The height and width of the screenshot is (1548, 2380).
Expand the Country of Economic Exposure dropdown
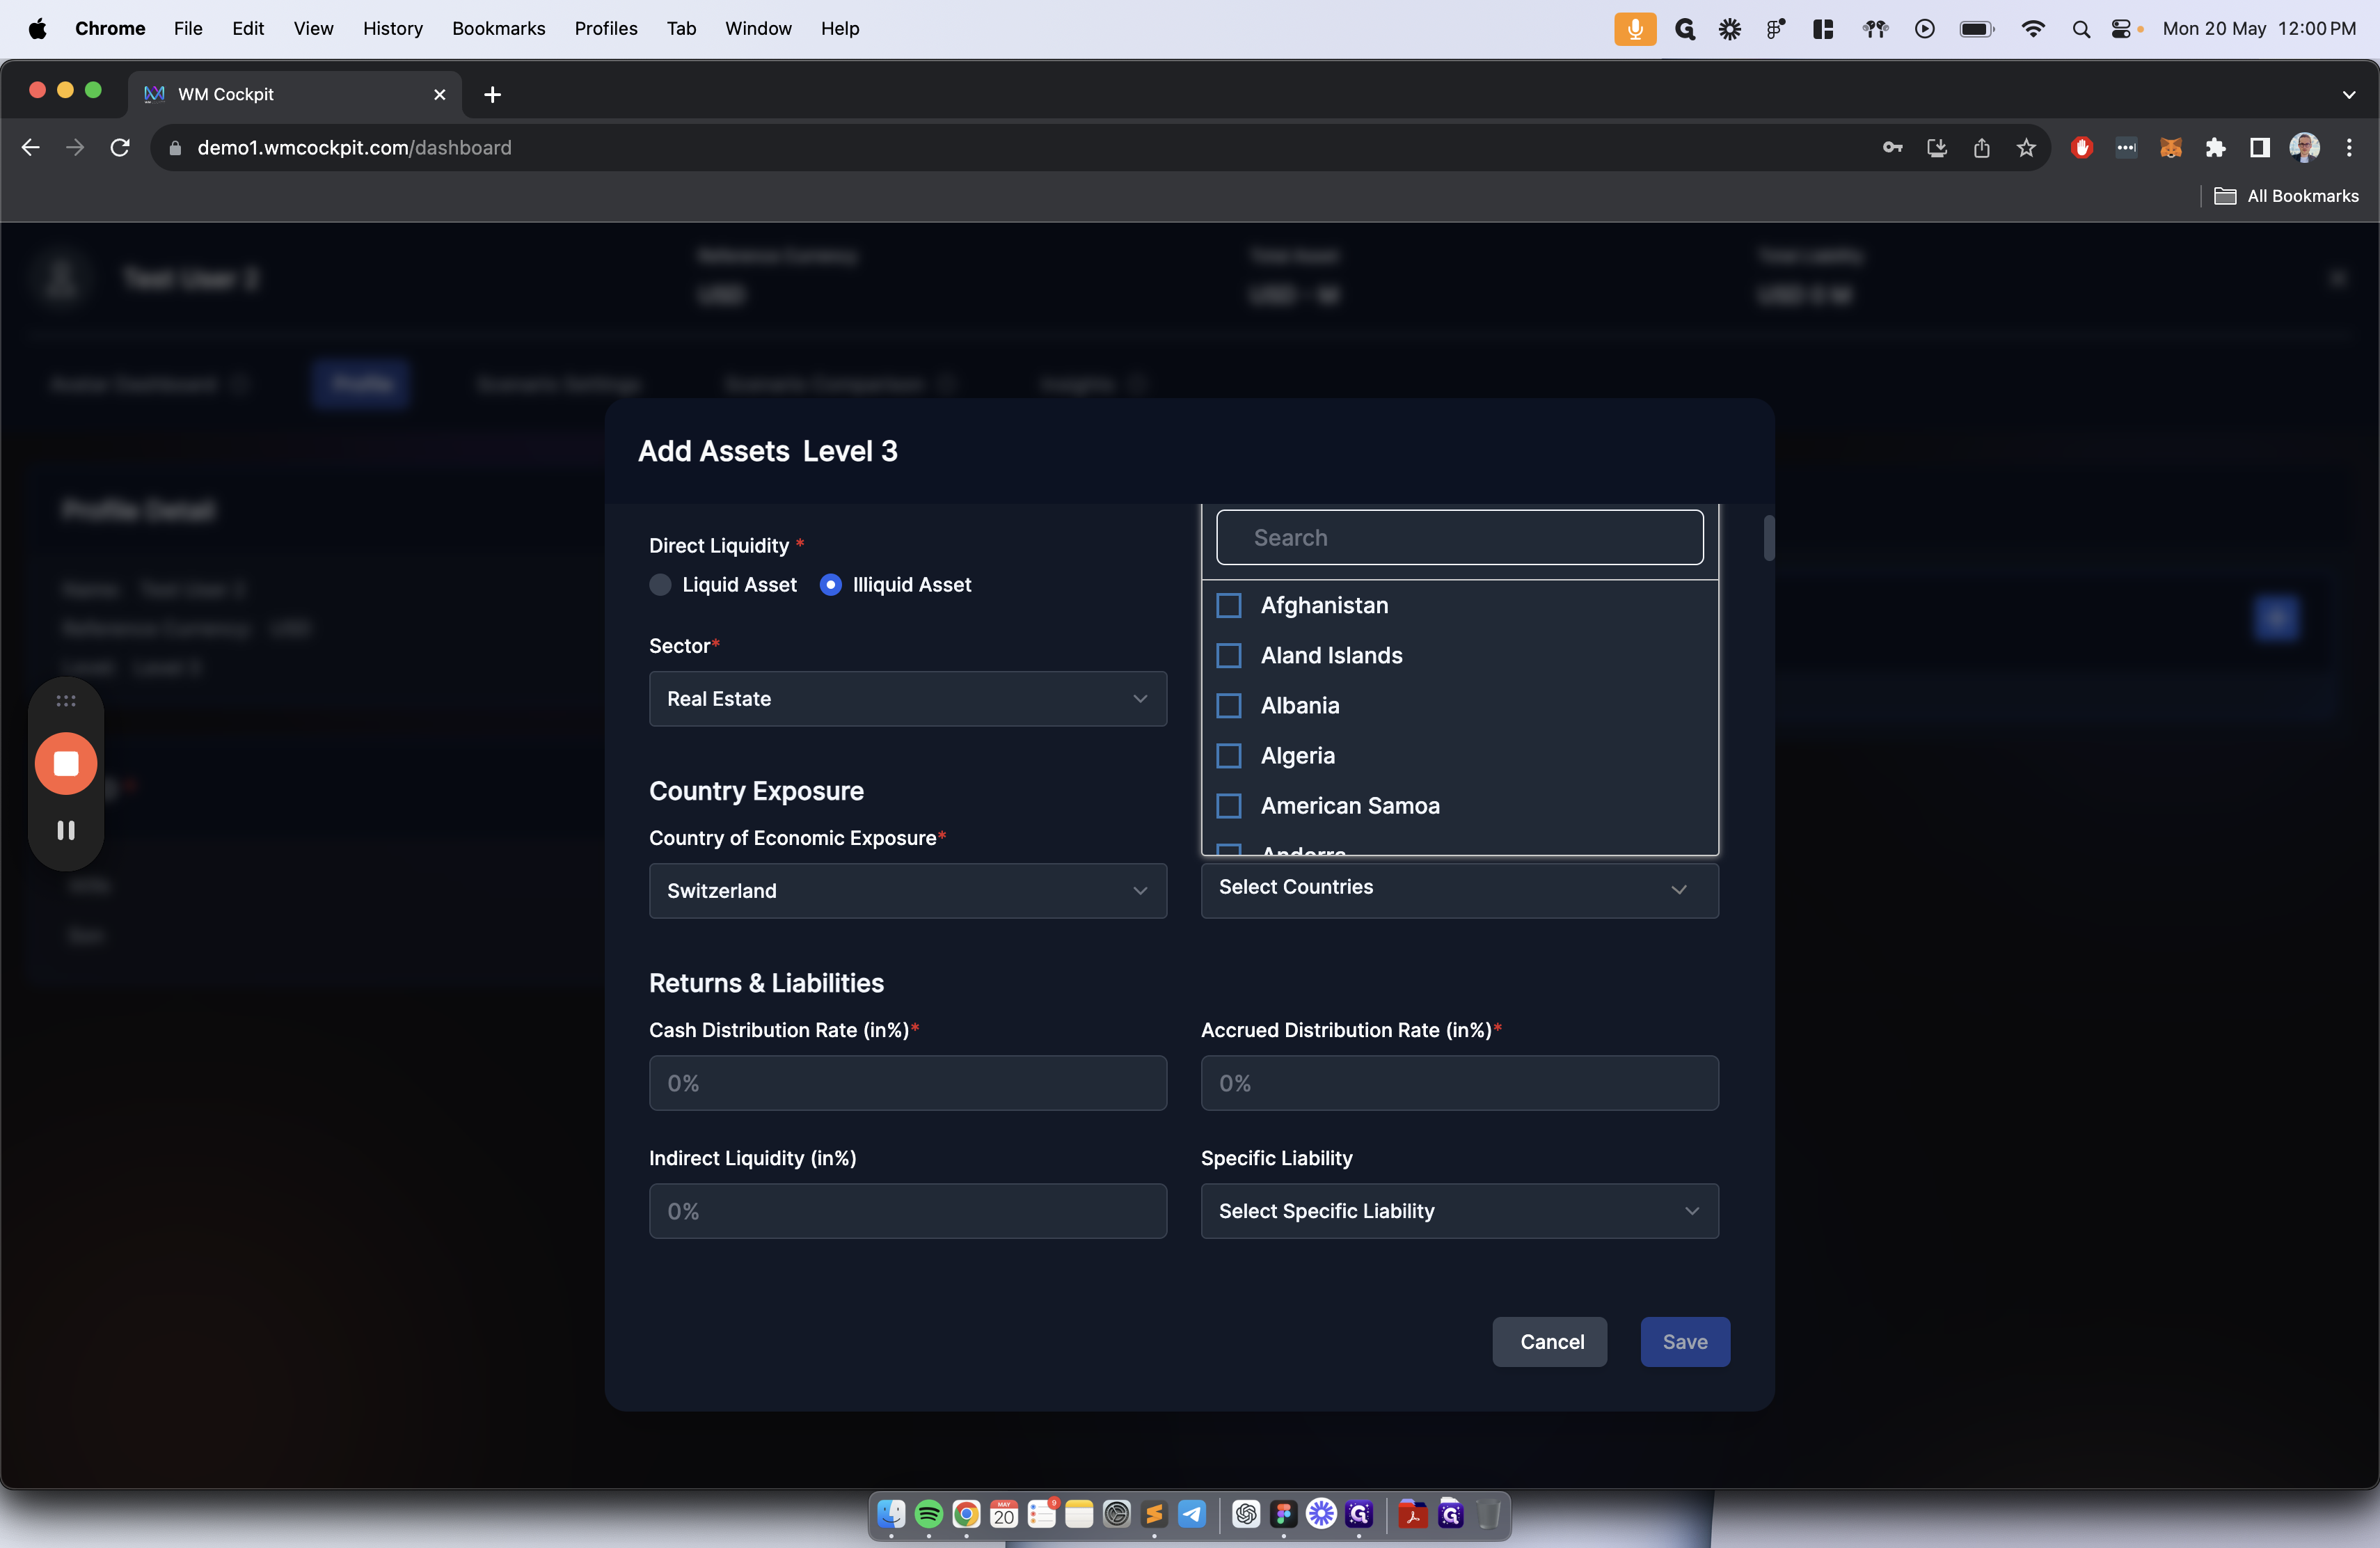(907, 891)
